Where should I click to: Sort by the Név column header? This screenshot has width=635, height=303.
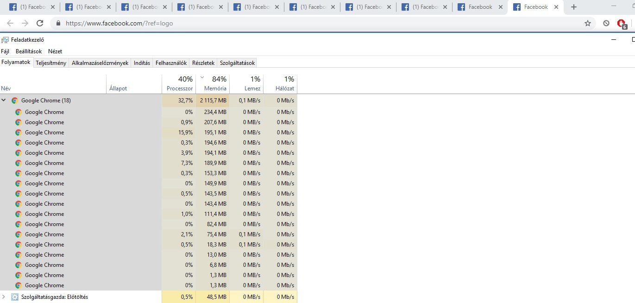click(53, 84)
